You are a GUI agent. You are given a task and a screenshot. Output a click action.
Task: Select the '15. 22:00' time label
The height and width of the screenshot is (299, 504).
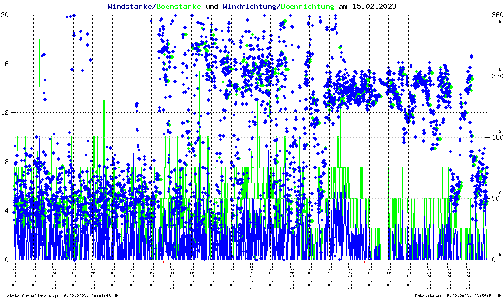(448, 276)
